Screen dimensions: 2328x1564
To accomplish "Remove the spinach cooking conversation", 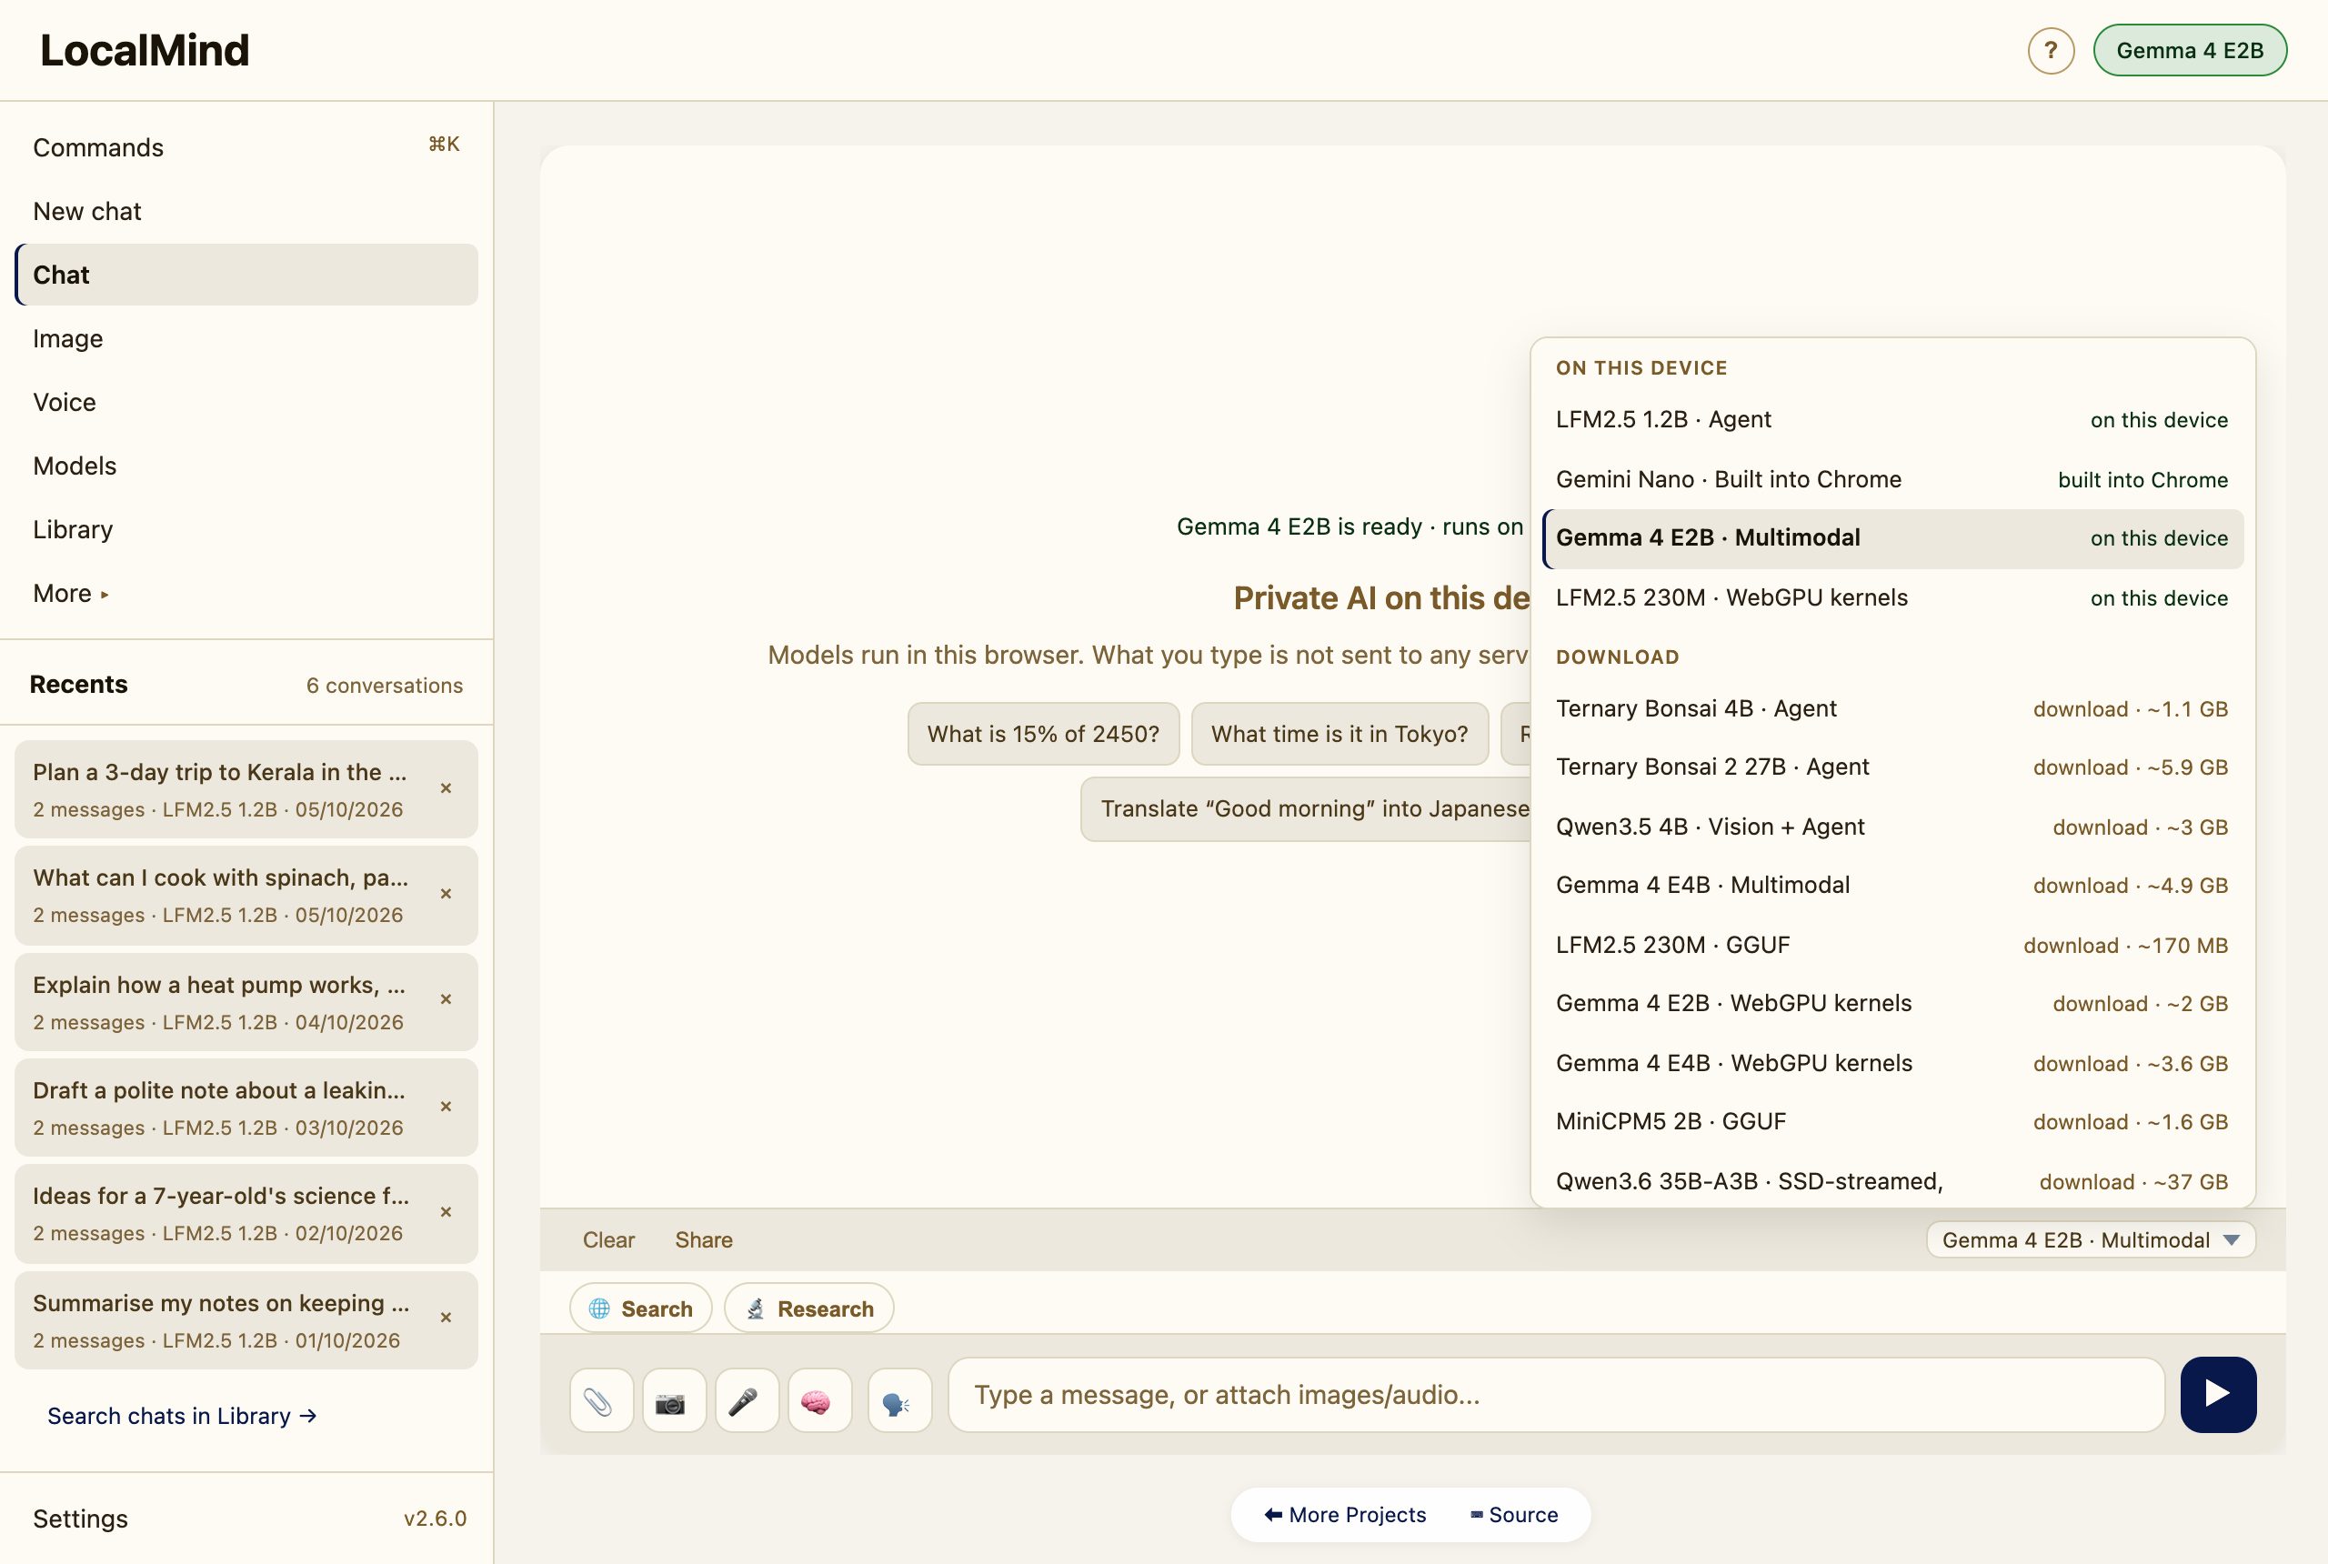I will click(x=446, y=894).
